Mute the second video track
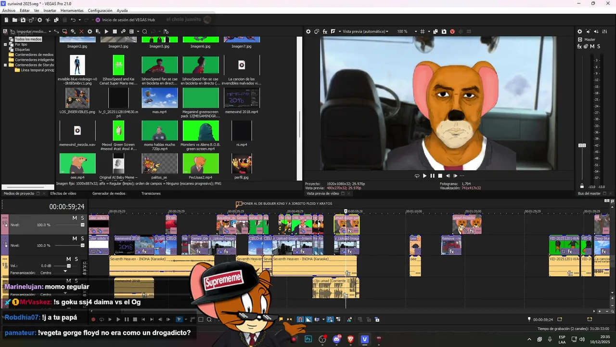The width and height of the screenshot is (616, 347). click(x=75, y=239)
